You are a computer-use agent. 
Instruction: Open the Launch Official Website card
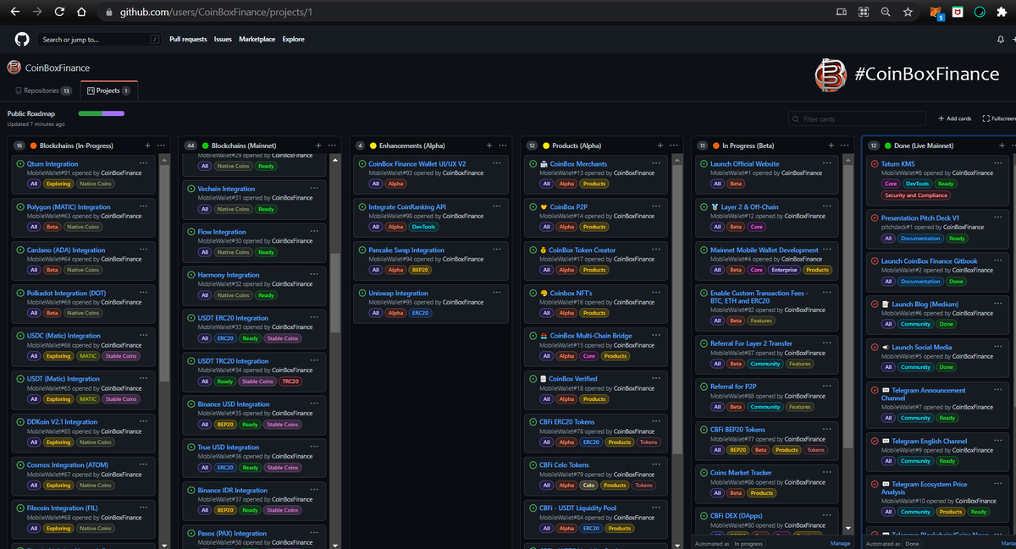pos(745,163)
